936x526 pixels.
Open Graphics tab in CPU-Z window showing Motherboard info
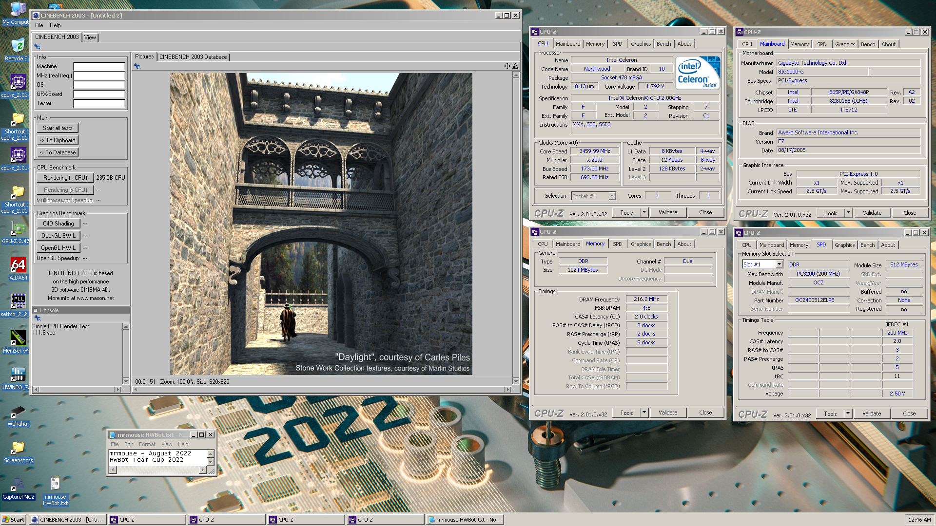tap(845, 44)
